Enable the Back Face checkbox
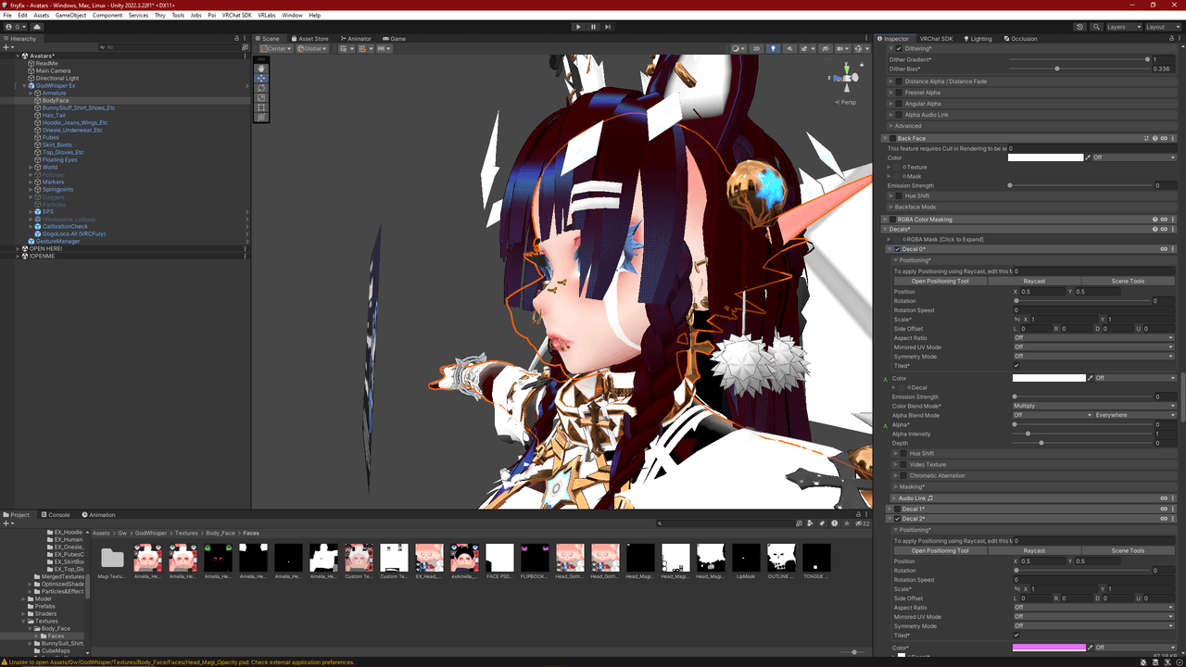 pyautogui.click(x=892, y=138)
